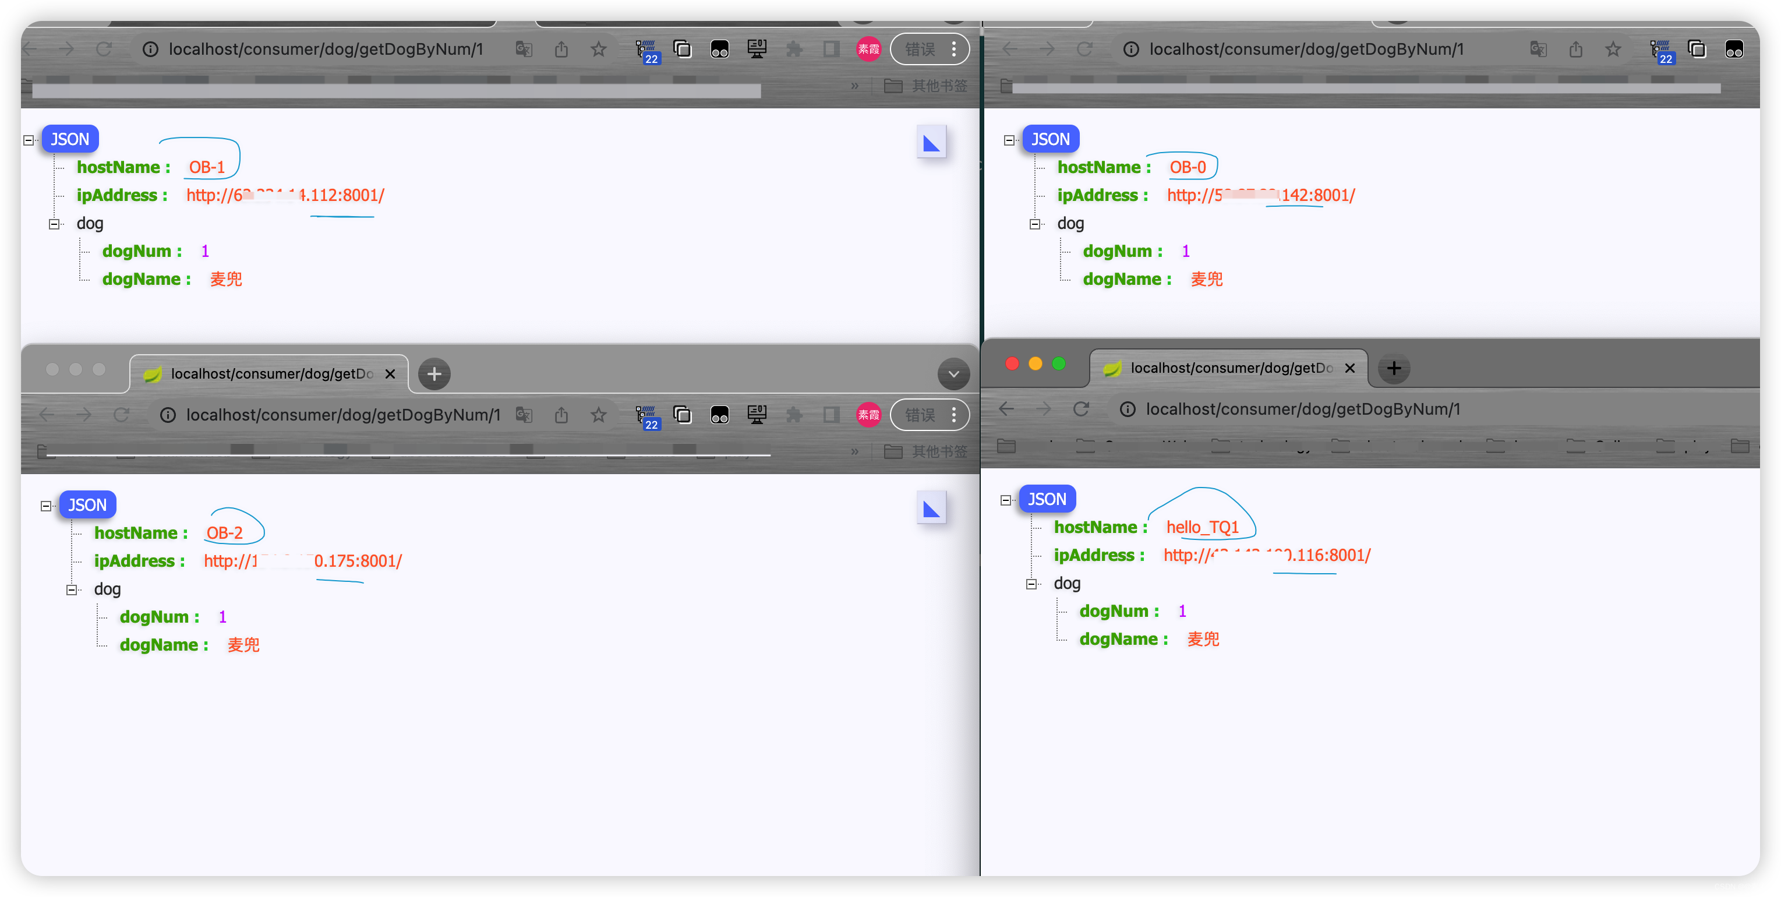Click copy-windows extension icon in OB-0 window

pos(1697,49)
